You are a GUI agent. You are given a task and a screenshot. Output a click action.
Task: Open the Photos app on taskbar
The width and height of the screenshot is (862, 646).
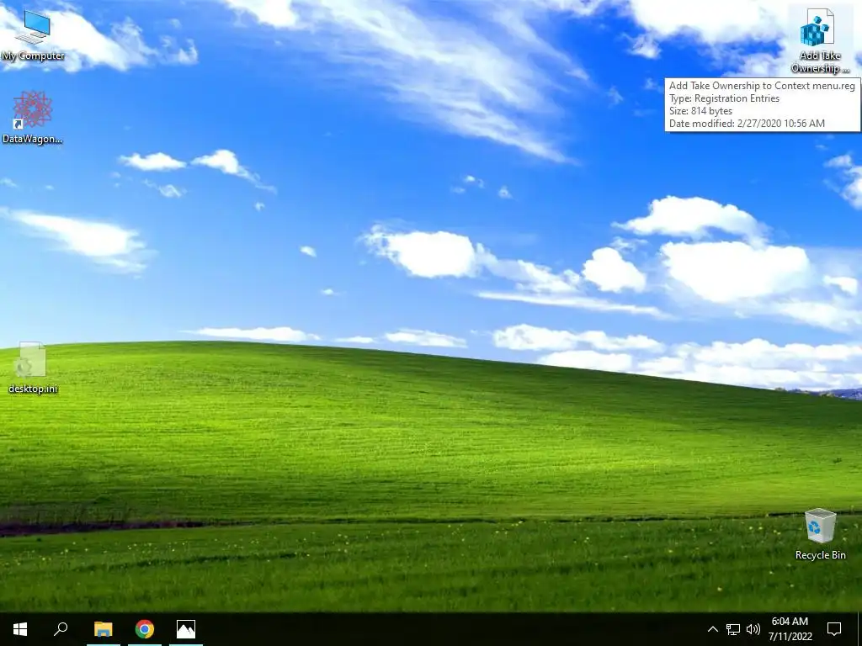pos(186,629)
